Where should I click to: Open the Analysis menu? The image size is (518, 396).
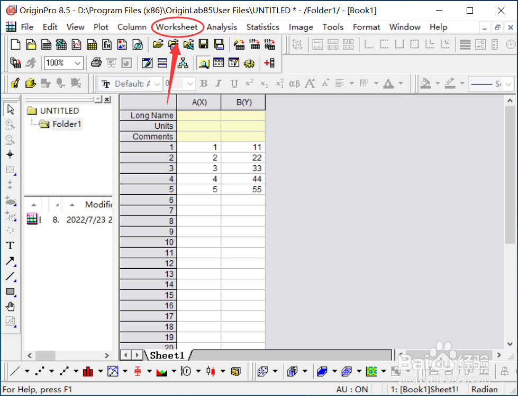pos(222,27)
